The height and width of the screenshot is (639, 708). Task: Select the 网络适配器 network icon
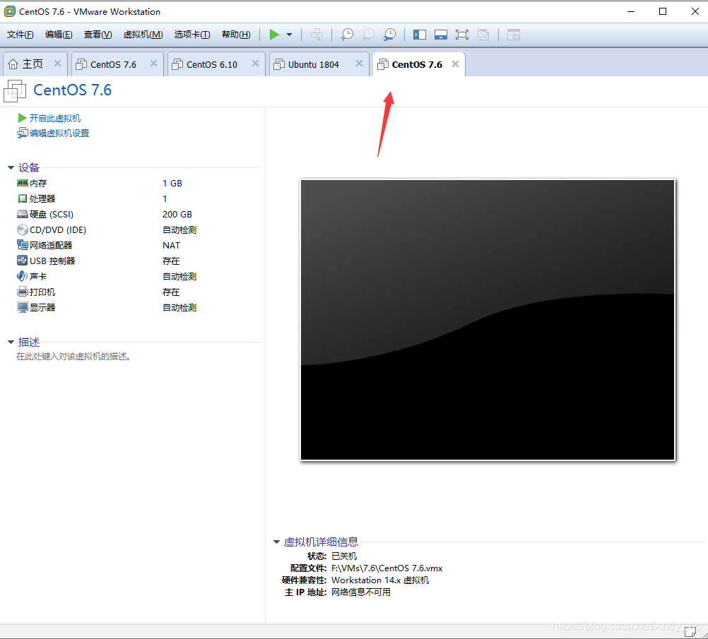(22, 245)
